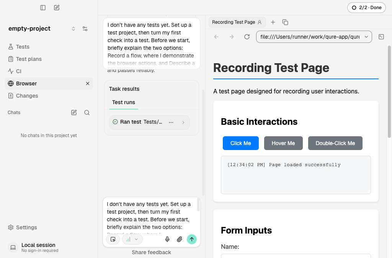Start a new chat in Chats header
The height and width of the screenshot is (258, 392).
click(74, 113)
